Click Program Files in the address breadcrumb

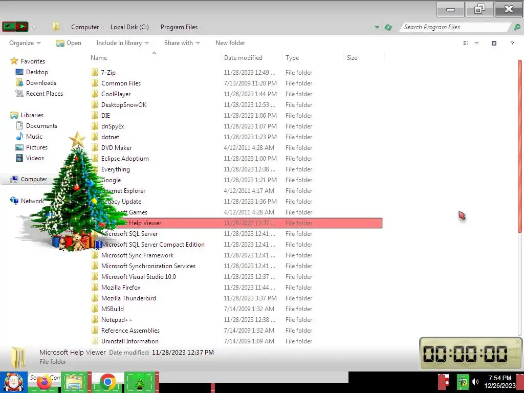pyautogui.click(x=179, y=27)
